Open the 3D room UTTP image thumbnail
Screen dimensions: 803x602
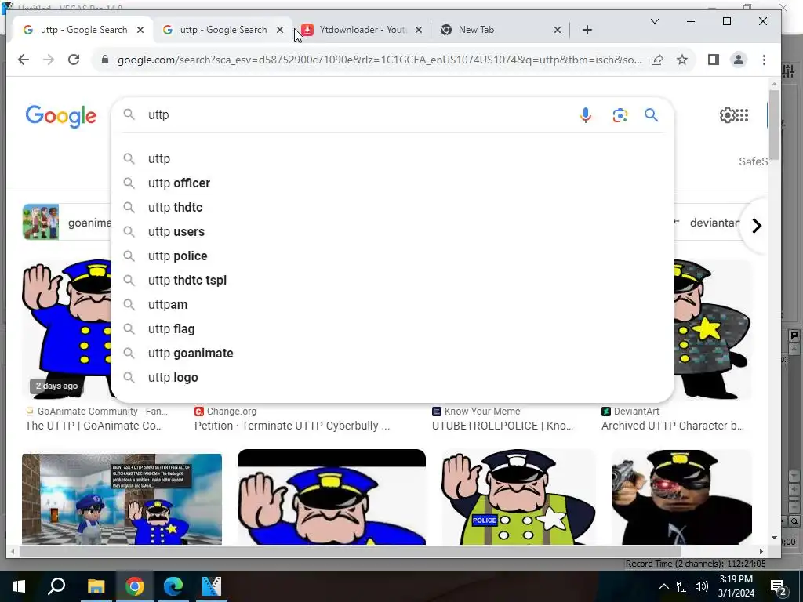pyautogui.click(x=122, y=499)
